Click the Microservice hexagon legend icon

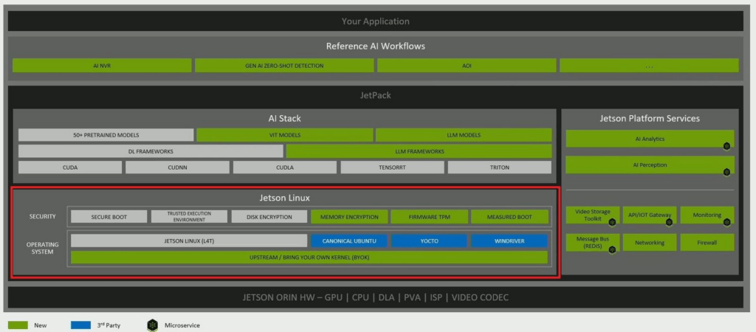click(x=152, y=325)
